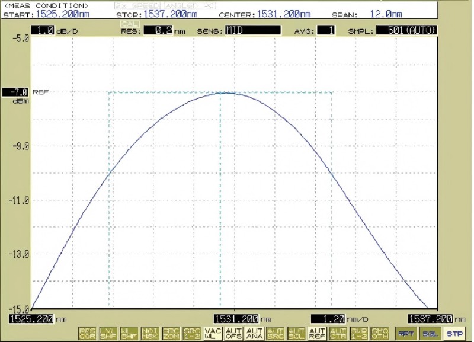Click the -7.0 REF level field
The height and width of the screenshot is (342, 474).
click(15, 92)
